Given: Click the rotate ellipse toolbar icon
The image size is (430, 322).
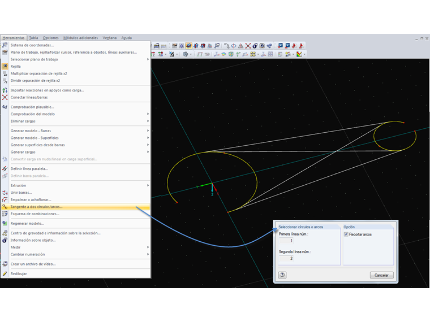Looking at the screenshot, I should pos(234,46).
